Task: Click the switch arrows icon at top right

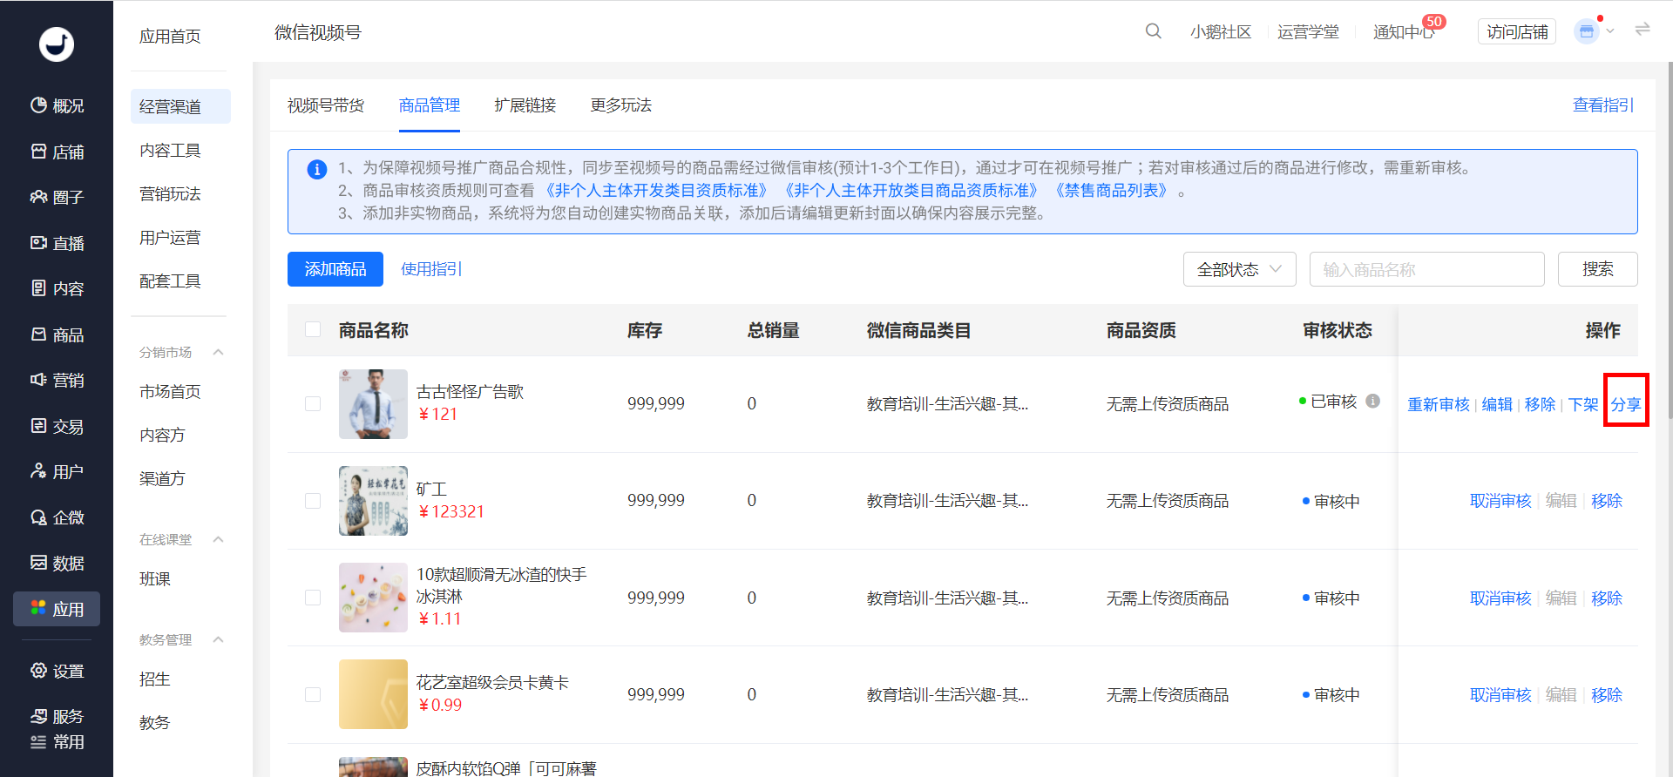Action: click(x=1643, y=30)
